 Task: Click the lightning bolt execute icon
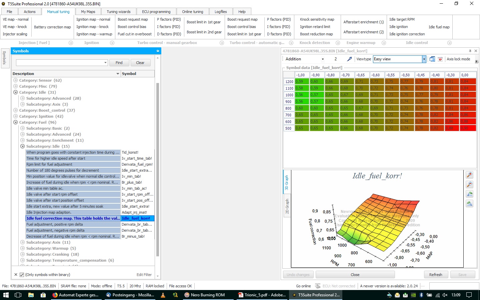[349, 59]
